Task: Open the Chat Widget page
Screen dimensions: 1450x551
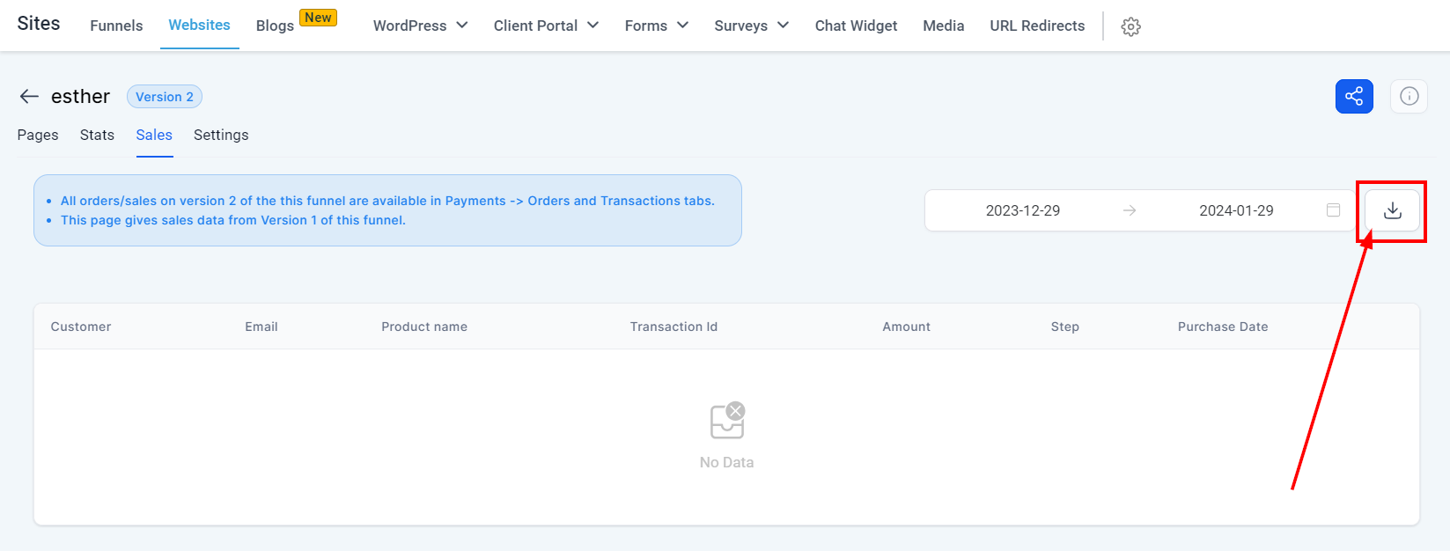Action: [x=856, y=26]
